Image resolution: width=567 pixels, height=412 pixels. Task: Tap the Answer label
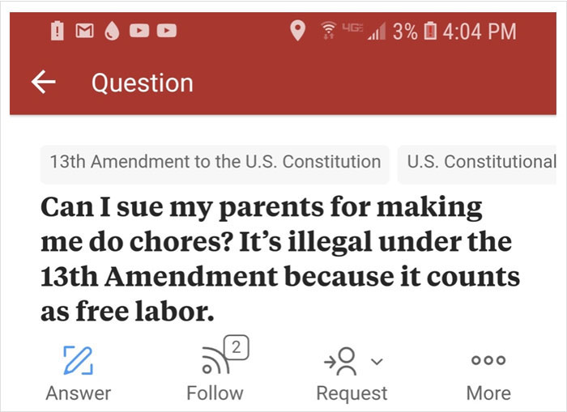click(x=78, y=393)
